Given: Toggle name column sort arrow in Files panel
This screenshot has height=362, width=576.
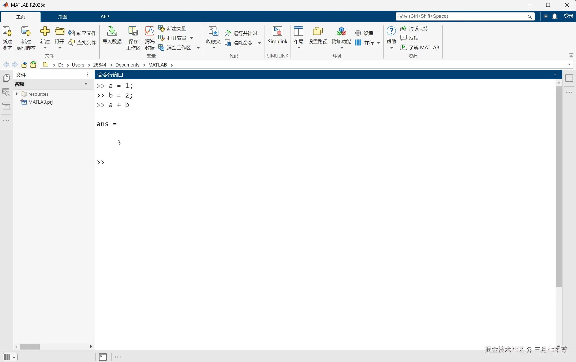Looking at the screenshot, I should tap(86, 84).
